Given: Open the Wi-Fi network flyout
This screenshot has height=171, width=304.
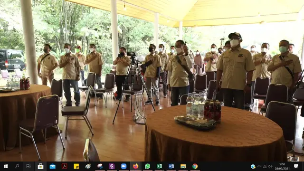Looking at the screenshot, I should click(265, 166).
